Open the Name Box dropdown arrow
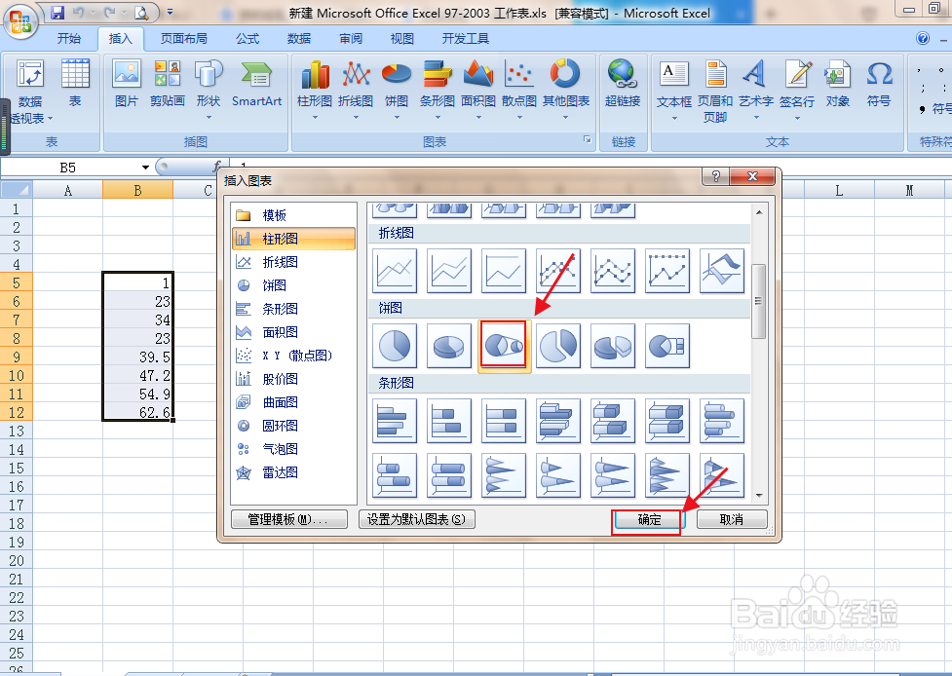Viewport: 952px width, 676px height. pos(146,168)
